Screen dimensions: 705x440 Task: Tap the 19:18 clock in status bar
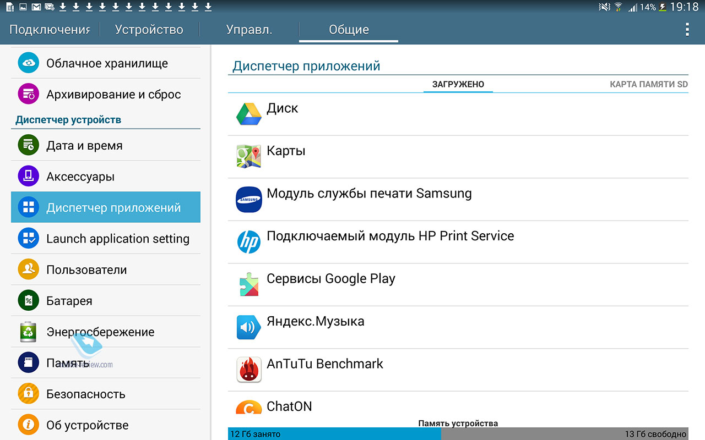tap(685, 7)
